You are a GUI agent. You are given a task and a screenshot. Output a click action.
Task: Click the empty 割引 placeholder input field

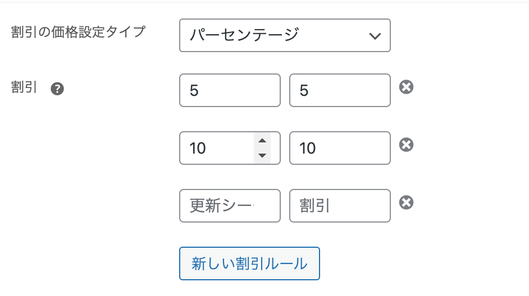[x=340, y=206]
